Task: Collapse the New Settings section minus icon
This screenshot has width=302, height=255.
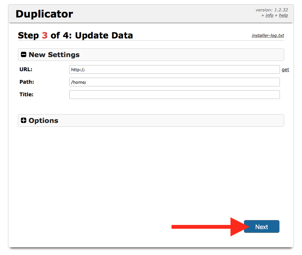Action: pyautogui.click(x=24, y=54)
